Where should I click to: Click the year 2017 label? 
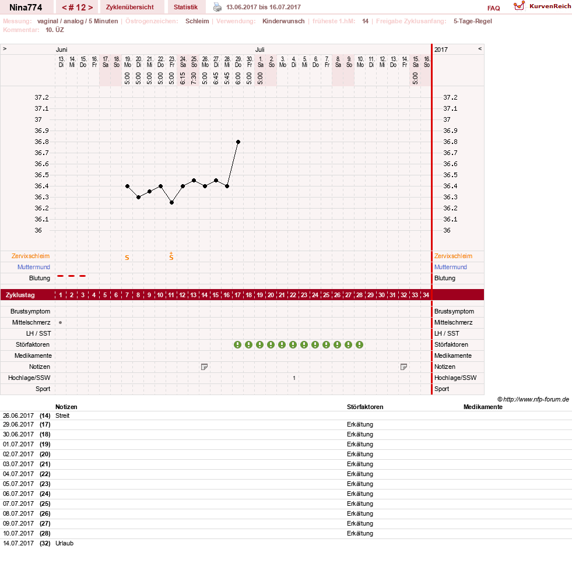[441, 50]
